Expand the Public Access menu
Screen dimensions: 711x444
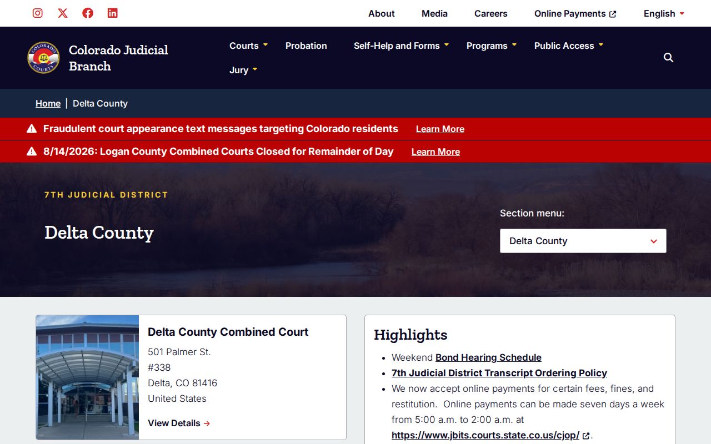(569, 46)
